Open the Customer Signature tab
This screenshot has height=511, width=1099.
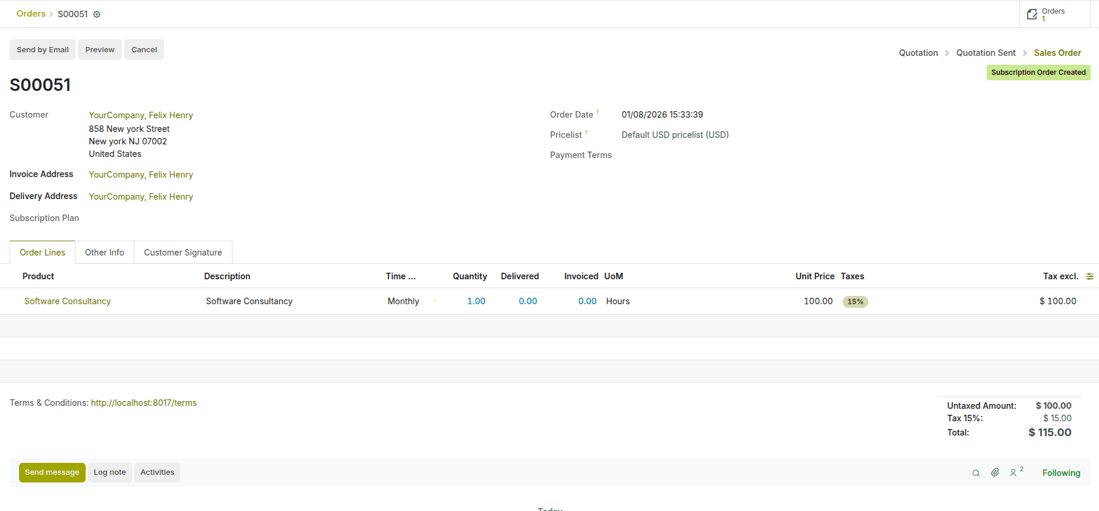[183, 253]
